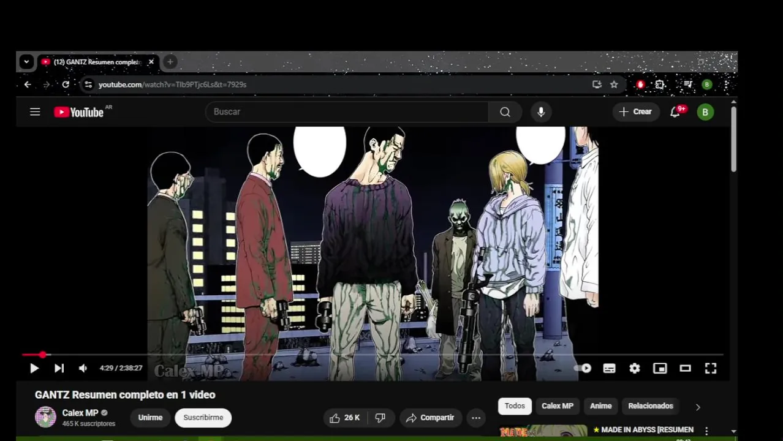Screen dimensions: 783x441
Task: Select the Todos filter chip
Action: [515, 406]
